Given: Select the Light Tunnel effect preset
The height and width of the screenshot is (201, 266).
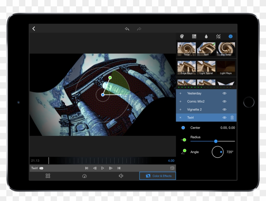Looking at the screenshot, I should (206, 67).
